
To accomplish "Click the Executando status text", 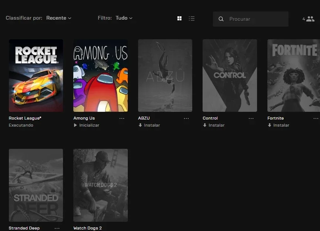I will (x=21, y=125).
